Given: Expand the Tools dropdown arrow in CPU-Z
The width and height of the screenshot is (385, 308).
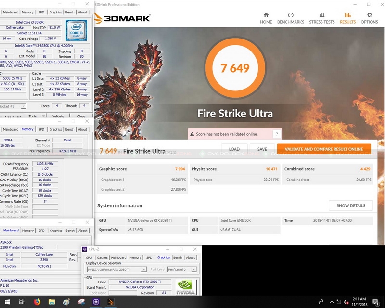Looking at the screenshot, I should click(43, 115).
